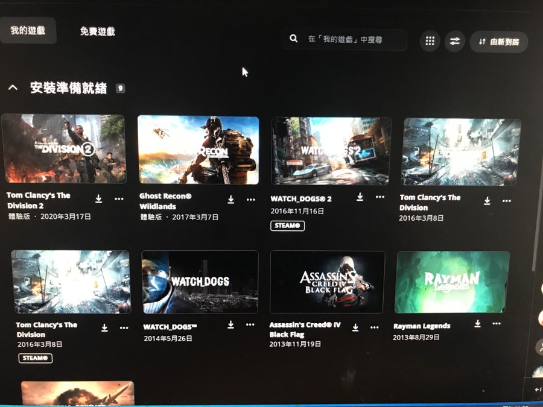Screen dimensions: 543x407
Task: Click the title WATCH_DOGS 2
Action: [301, 199]
